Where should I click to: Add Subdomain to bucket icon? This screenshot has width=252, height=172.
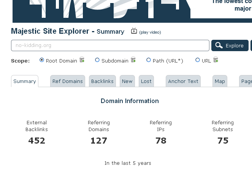(133, 59)
